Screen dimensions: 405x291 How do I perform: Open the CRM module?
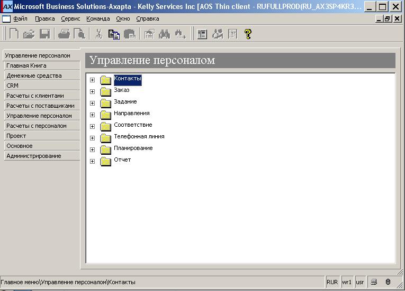(x=42, y=86)
